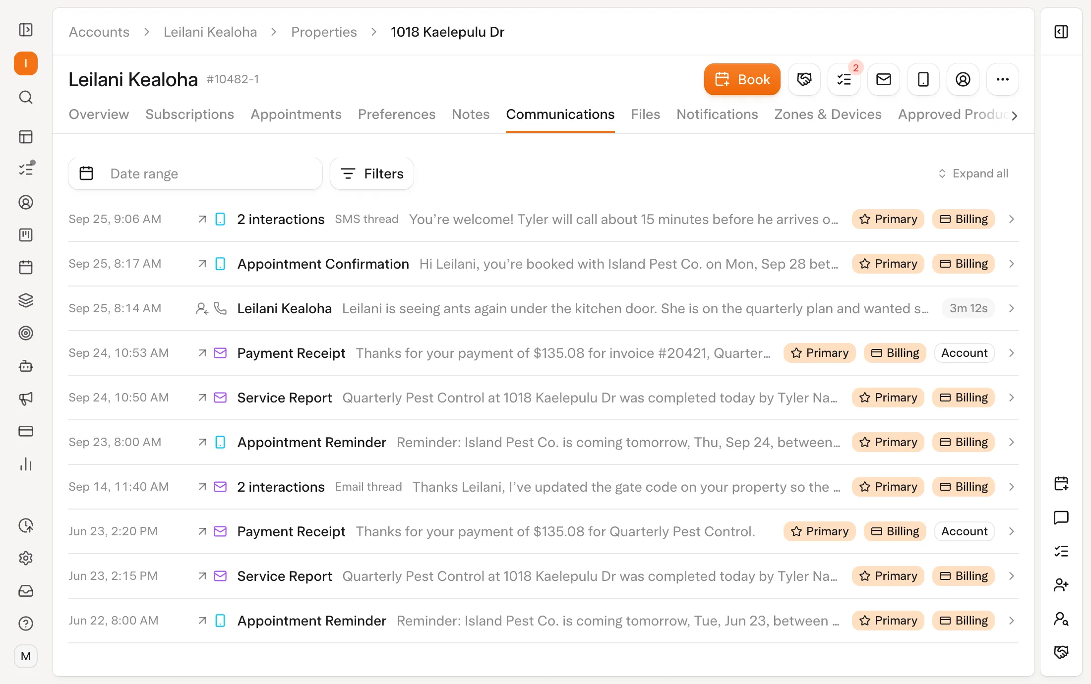Image resolution: width=1091 pixels, height=684 pixels.
Task: Expand Sep 14 Email thread row chevron
Action: coord(1012,487)
